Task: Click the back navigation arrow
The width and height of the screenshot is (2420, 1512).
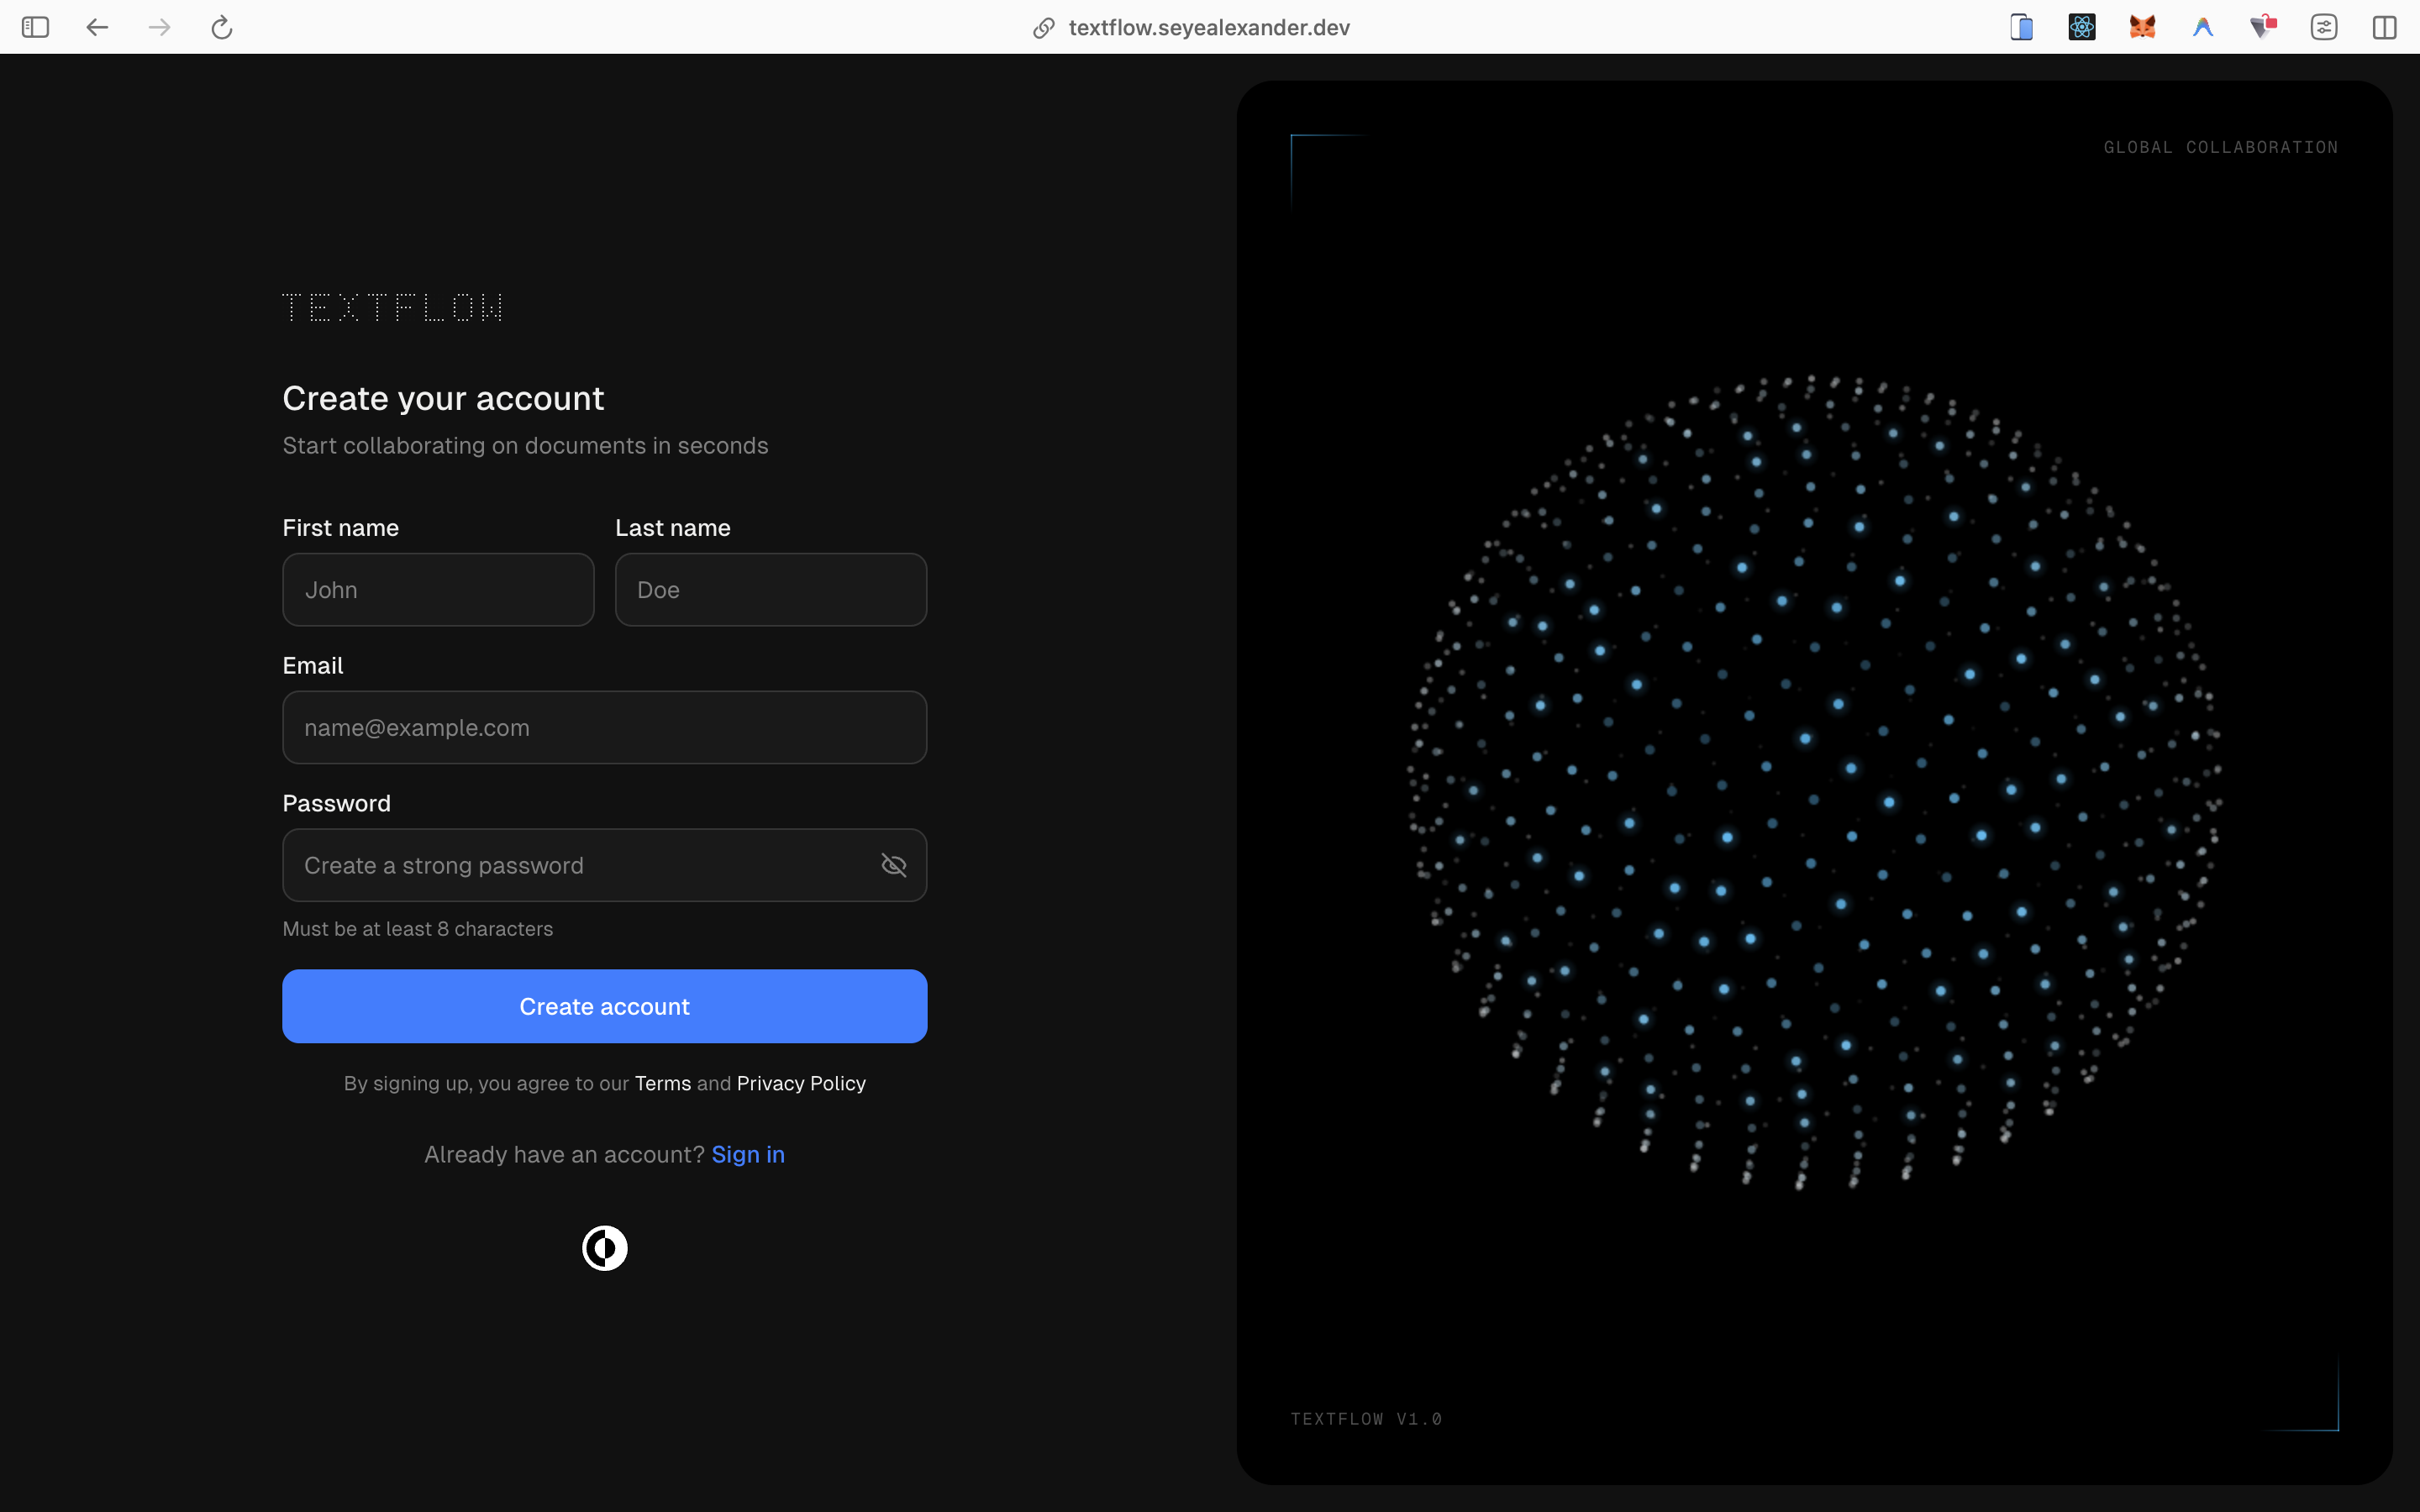Action: coord(96,27)
